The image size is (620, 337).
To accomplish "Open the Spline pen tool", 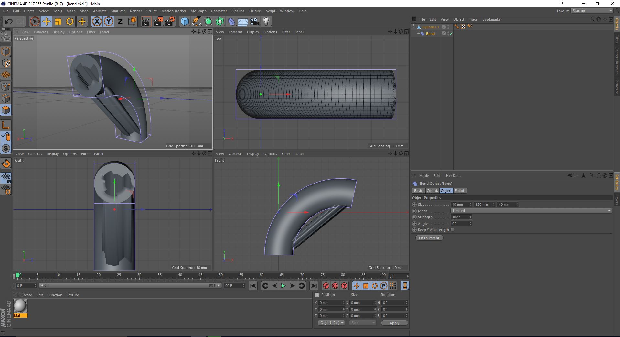I will tap(196, 22).
